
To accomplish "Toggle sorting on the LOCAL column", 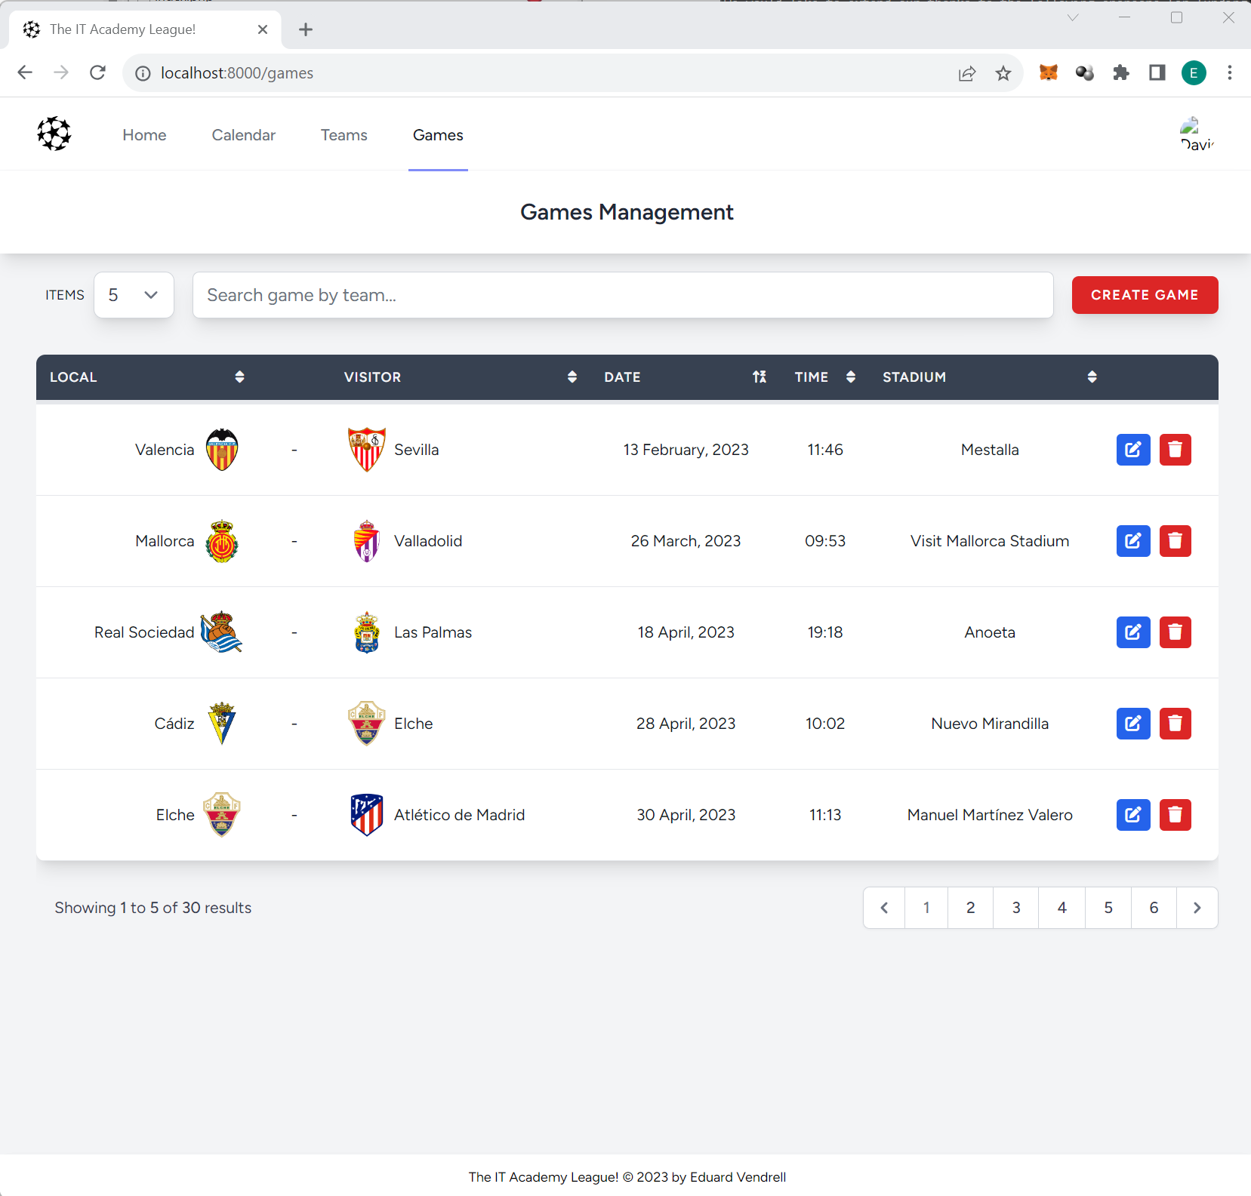I will (240, 377).
